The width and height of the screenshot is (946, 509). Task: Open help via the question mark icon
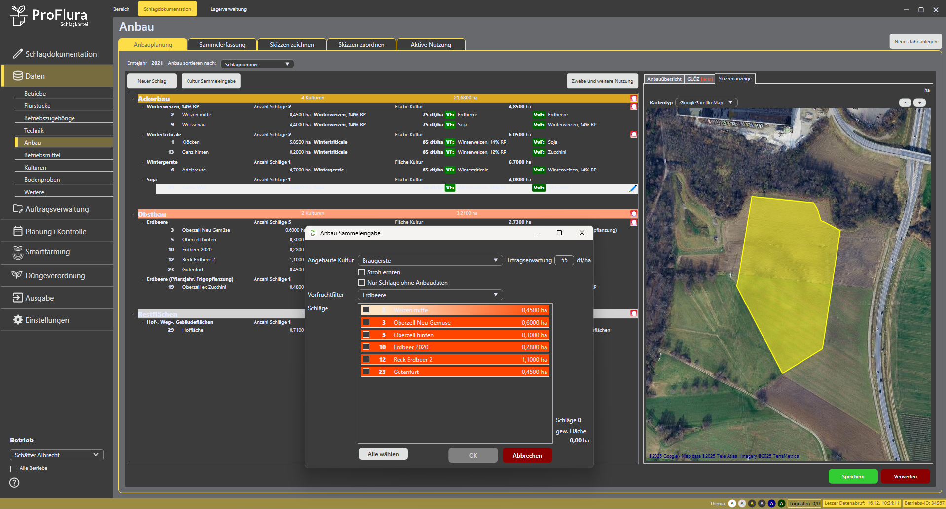15,483
